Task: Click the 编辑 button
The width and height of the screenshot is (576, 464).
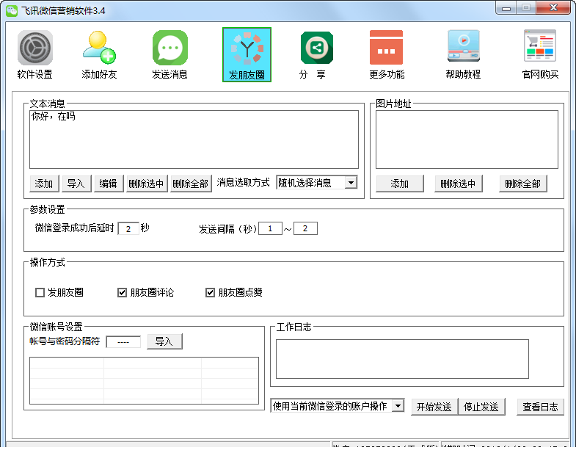Action: coord(109,184)
